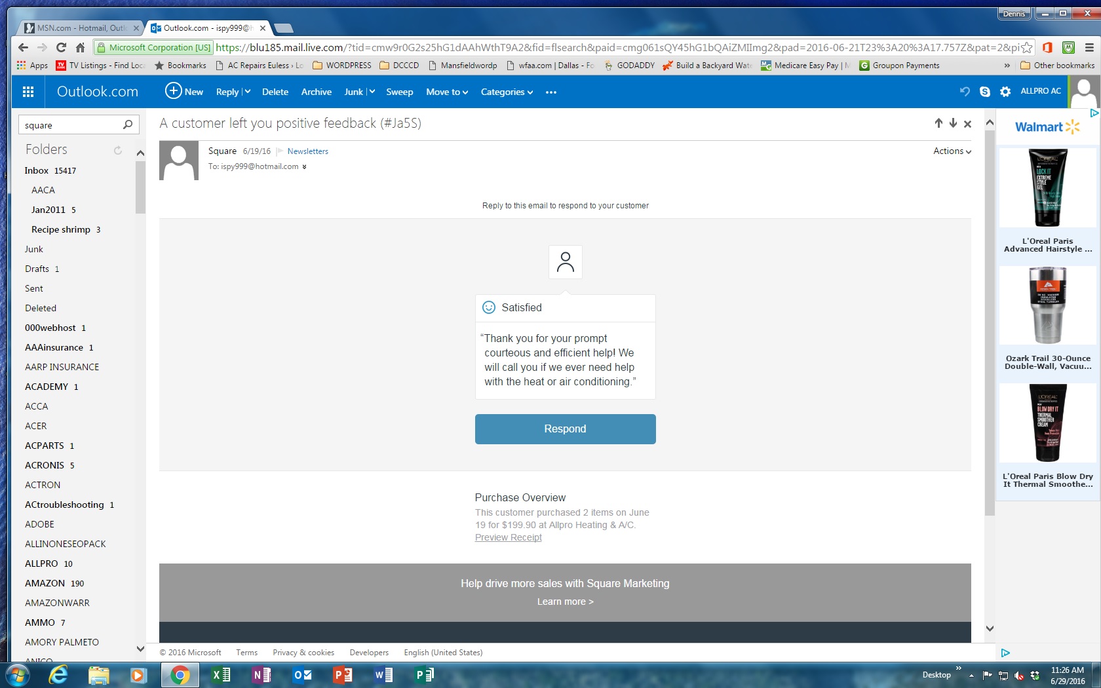Go to previous message with up arrow
Image resolution: width=1101 pixels, height=688 pixels.
pyautogui.click(x=938, y=123)
